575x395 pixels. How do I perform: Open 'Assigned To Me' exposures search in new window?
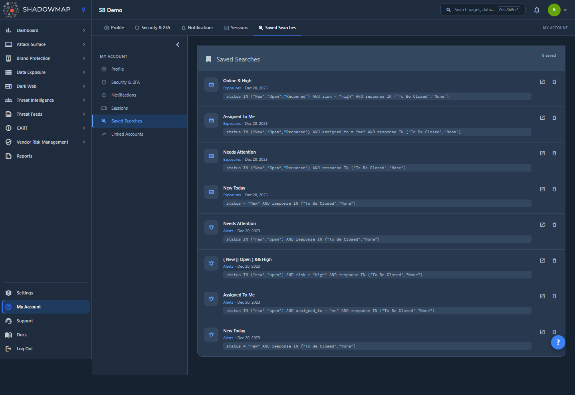[542, 118]
